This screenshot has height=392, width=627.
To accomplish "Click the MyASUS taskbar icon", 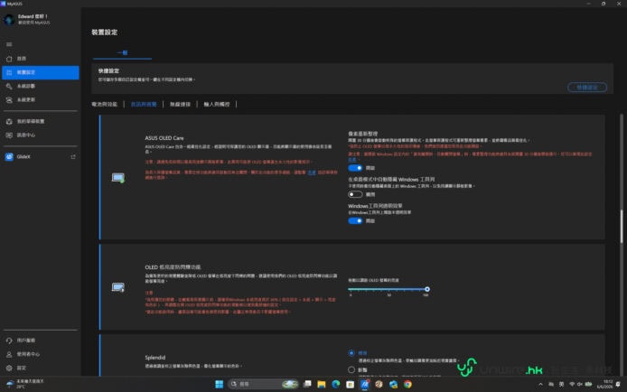I will (x=365, y=384).
